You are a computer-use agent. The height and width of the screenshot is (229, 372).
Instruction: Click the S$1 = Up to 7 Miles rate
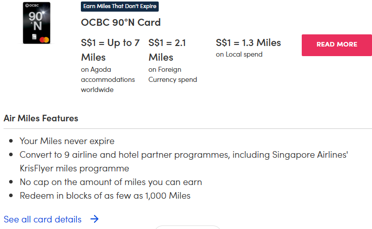(x=110, y=50)
